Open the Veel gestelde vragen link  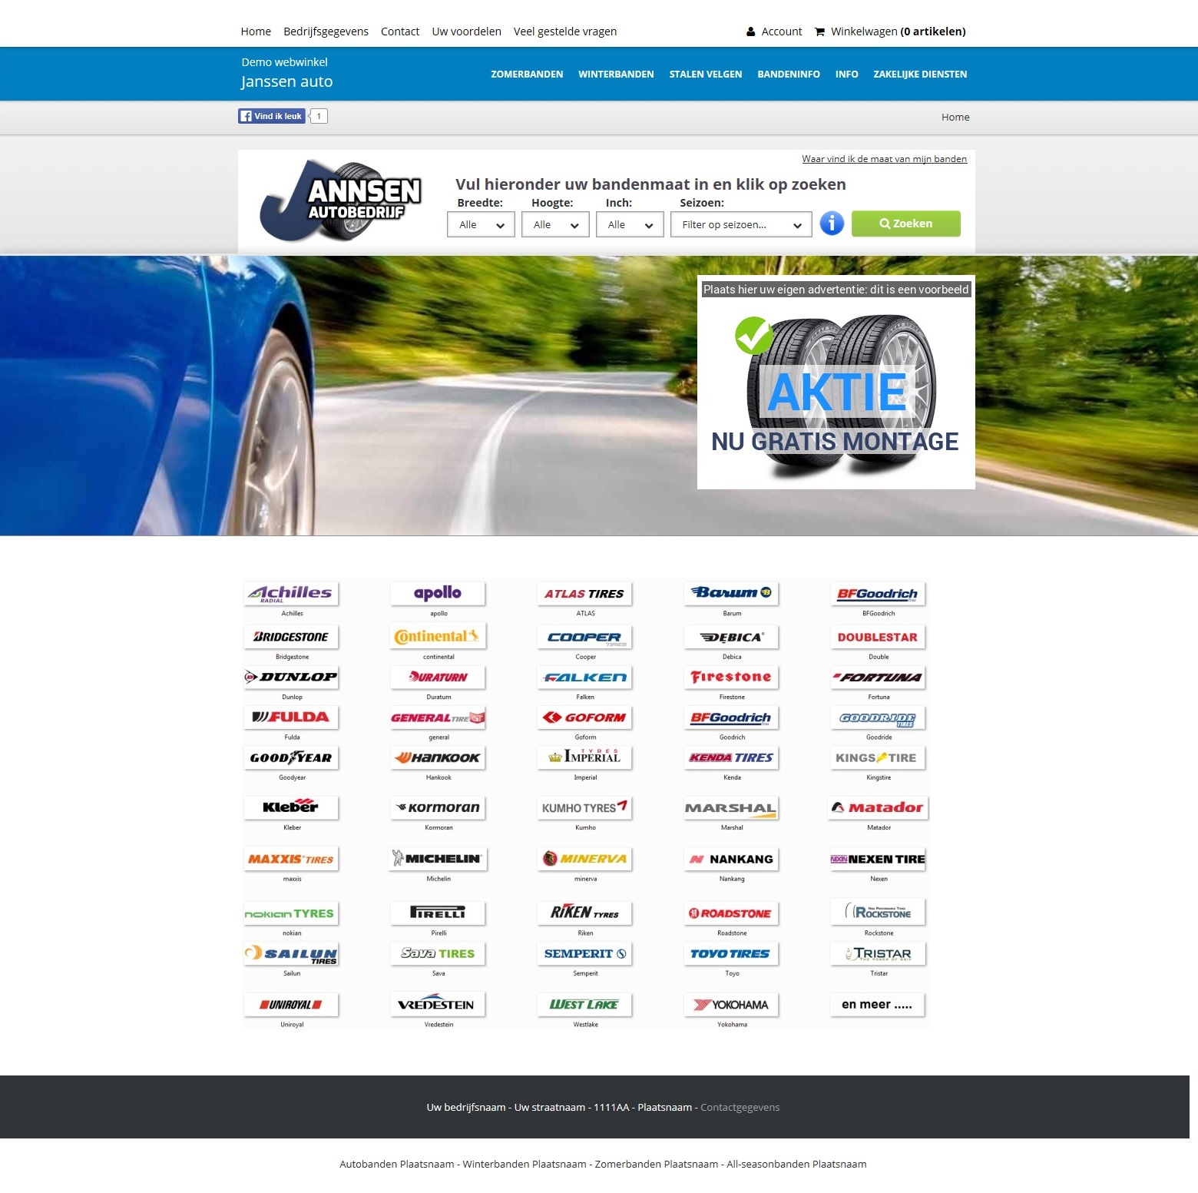[565, 31]
